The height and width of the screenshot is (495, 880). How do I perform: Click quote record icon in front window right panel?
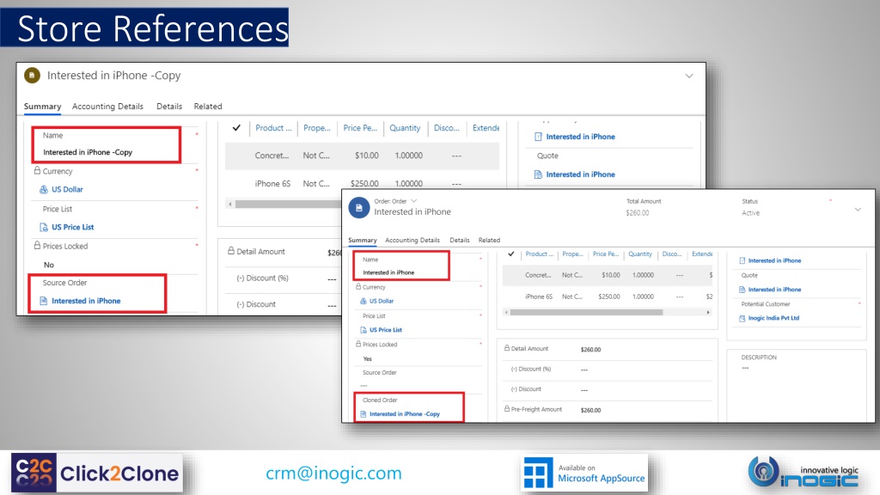[x=742, y=290]
